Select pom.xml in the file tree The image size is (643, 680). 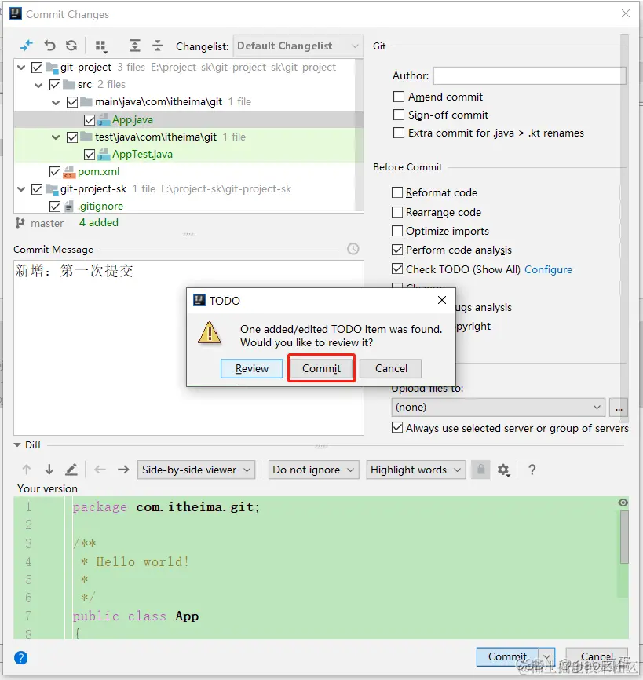(98, 172)
